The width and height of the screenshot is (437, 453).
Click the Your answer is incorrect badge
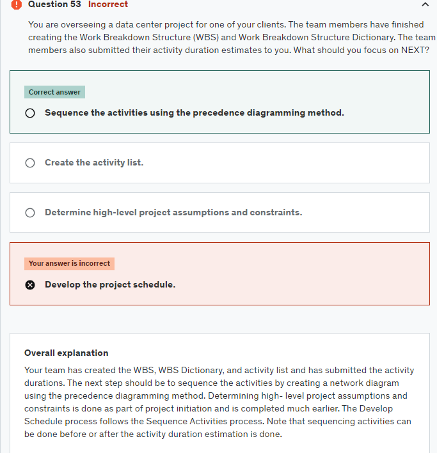[x=69, y=263]
